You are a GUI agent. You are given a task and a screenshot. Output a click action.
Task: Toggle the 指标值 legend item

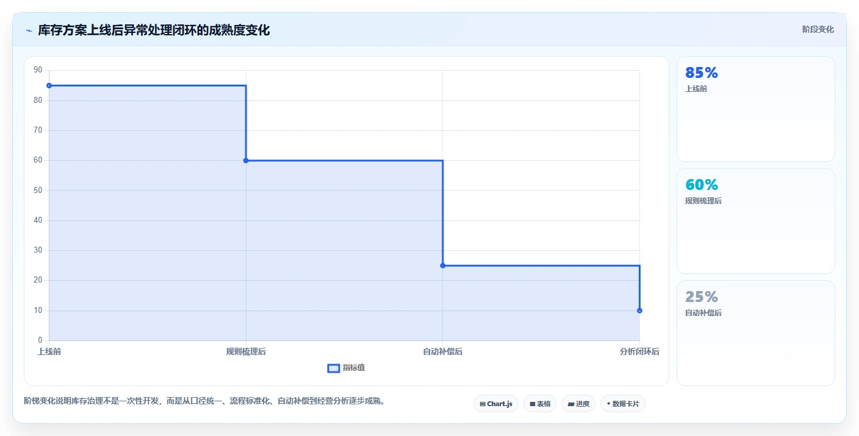click(x=346, y=368)
